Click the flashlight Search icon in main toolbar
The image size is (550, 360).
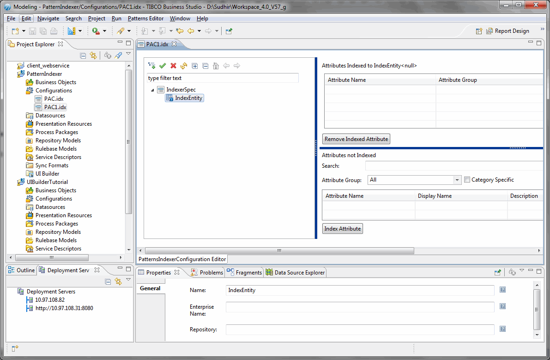(x=121, y=31)
